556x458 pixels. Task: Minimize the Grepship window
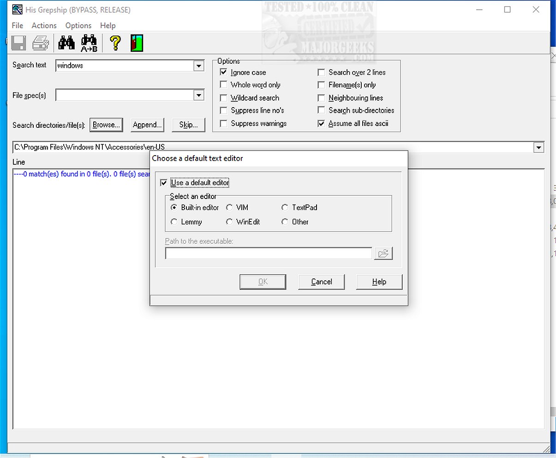(x=479, y=10)
